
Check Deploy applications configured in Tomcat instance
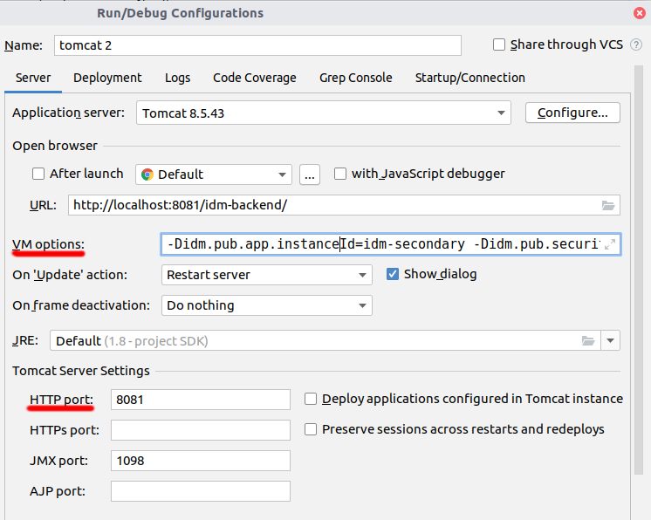point(311,399)
